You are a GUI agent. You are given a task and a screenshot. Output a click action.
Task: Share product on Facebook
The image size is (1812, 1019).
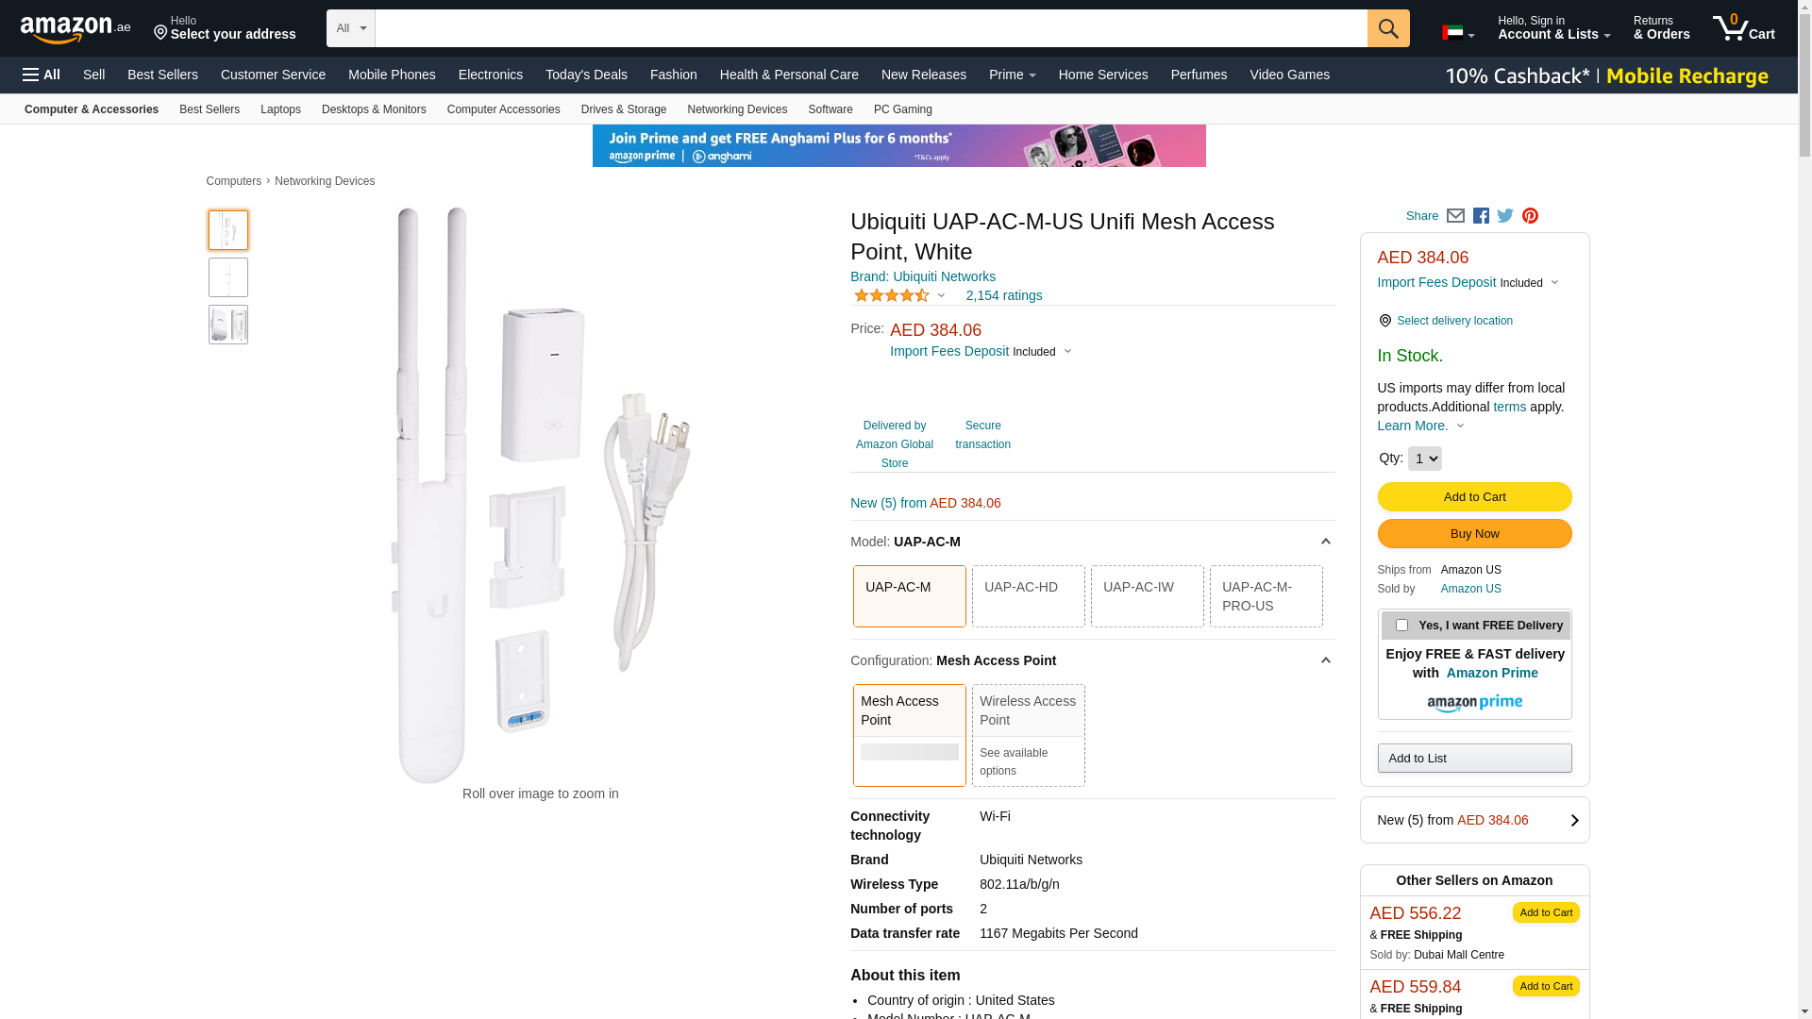(1481, 216)
